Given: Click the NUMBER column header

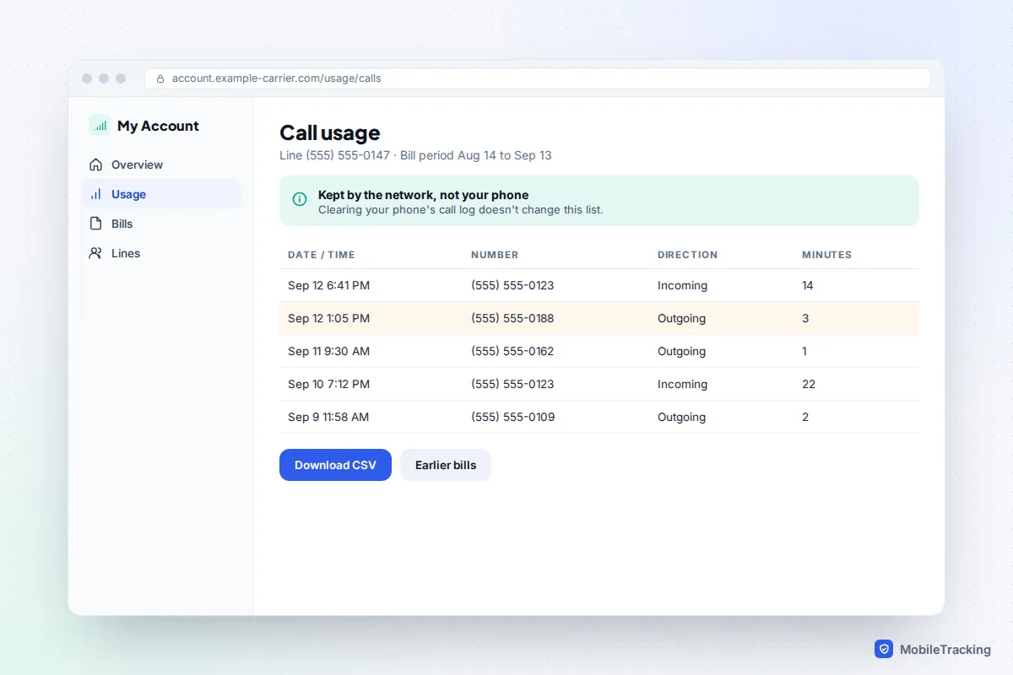Looking at the screenshot, I should [495, 255].
